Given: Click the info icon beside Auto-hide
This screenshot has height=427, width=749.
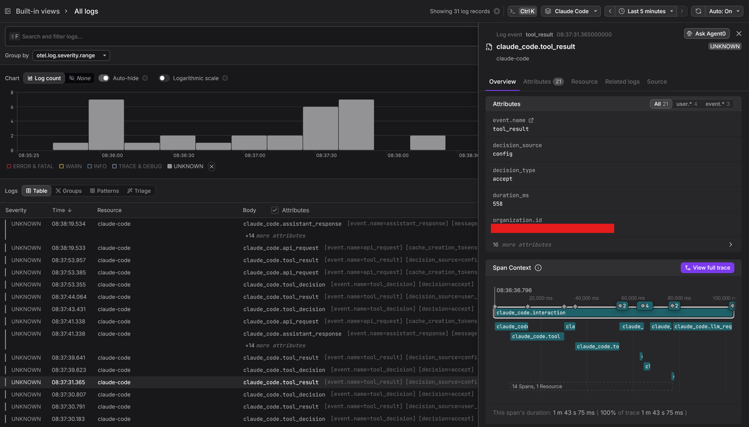Looking at the screenshot, I should [x=145, y=78].
